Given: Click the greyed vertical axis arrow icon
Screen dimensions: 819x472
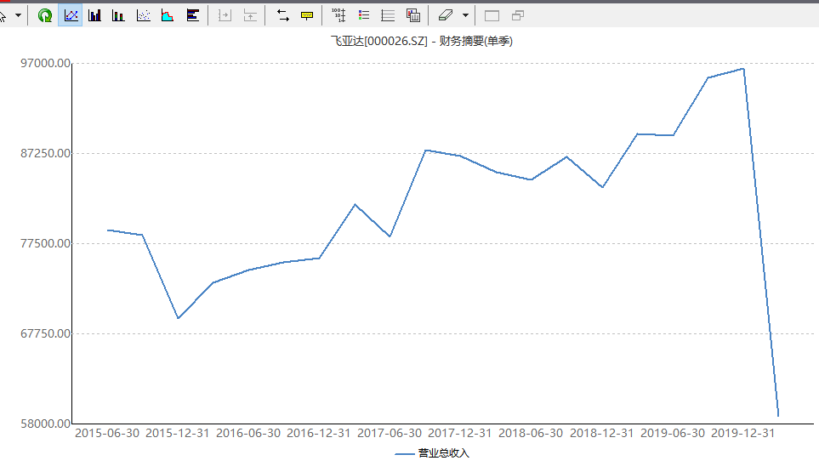Looking at the screenshot, I should pos(250,15).
